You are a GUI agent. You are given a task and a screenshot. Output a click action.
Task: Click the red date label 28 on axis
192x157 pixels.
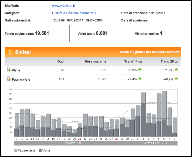(x=117, y=139)
